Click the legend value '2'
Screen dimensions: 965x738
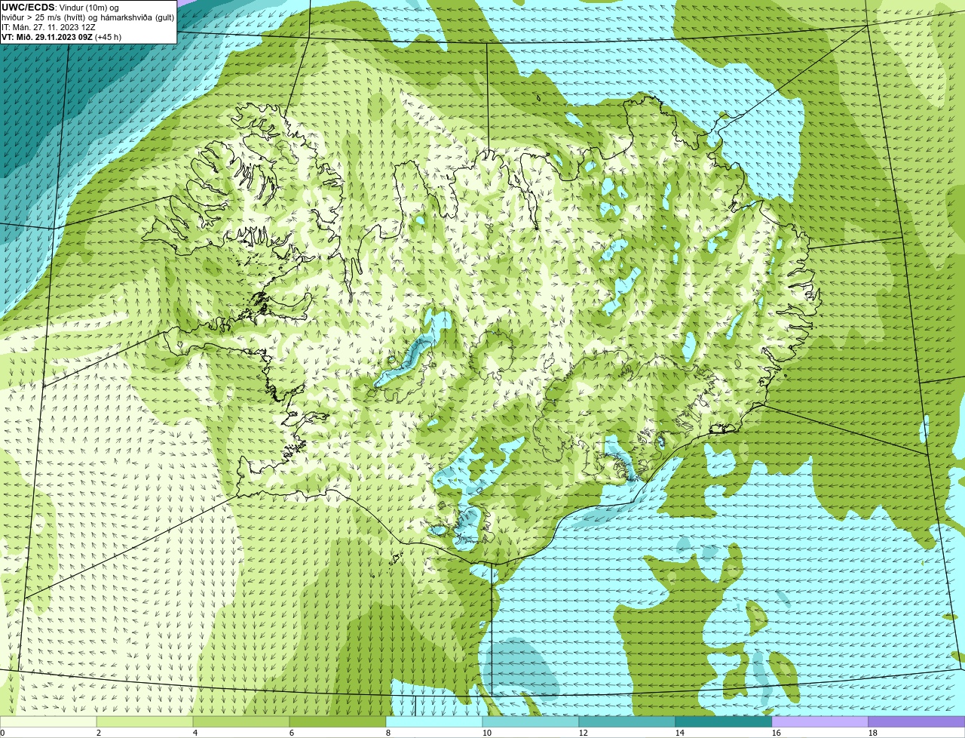[x=99, y=733]
